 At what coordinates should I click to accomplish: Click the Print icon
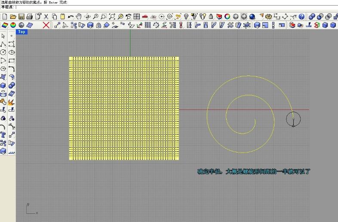point(29,17)
